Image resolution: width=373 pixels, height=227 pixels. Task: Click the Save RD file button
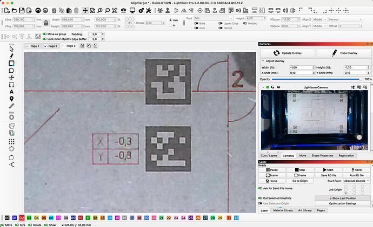point(328,175)
